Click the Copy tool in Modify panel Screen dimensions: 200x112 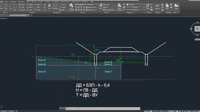click(x=22, y=7)
